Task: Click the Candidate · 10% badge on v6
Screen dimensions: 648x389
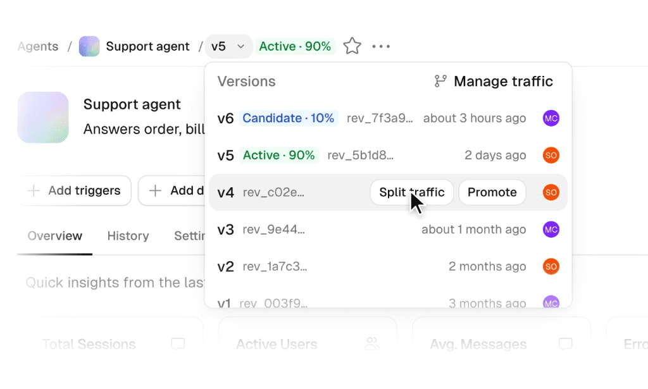Action: (x=289, y=118)
